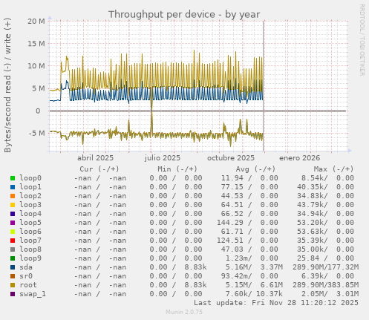Click the y-axis title 'Bytes/second read (-) / write (+)'
The image size is (369, 320).
click(x=7, y=85)
